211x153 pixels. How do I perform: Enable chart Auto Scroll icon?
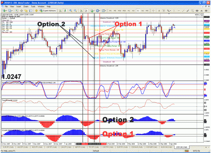click(81, 11)
